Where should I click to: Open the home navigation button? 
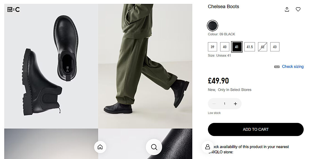coord(100,147)
